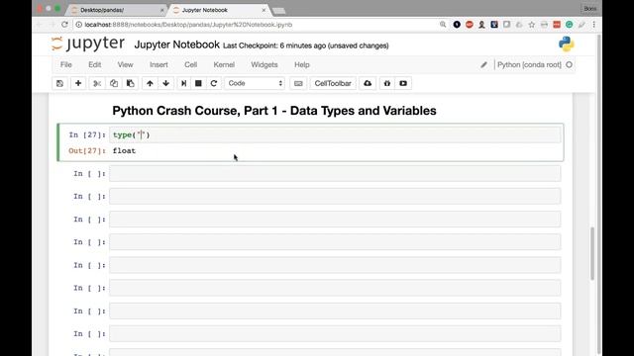634x356 pixels.
Task: Click the float output text
Action: pyautogui.click(x=124, y=151)
